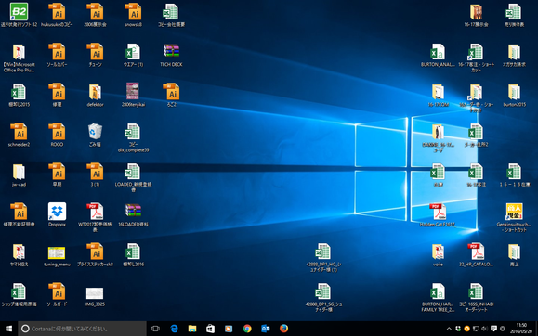This screenshot has width=538, height=336.
Task: Open the Hidden Cat F1617 PDF
Action: (438, 212)
